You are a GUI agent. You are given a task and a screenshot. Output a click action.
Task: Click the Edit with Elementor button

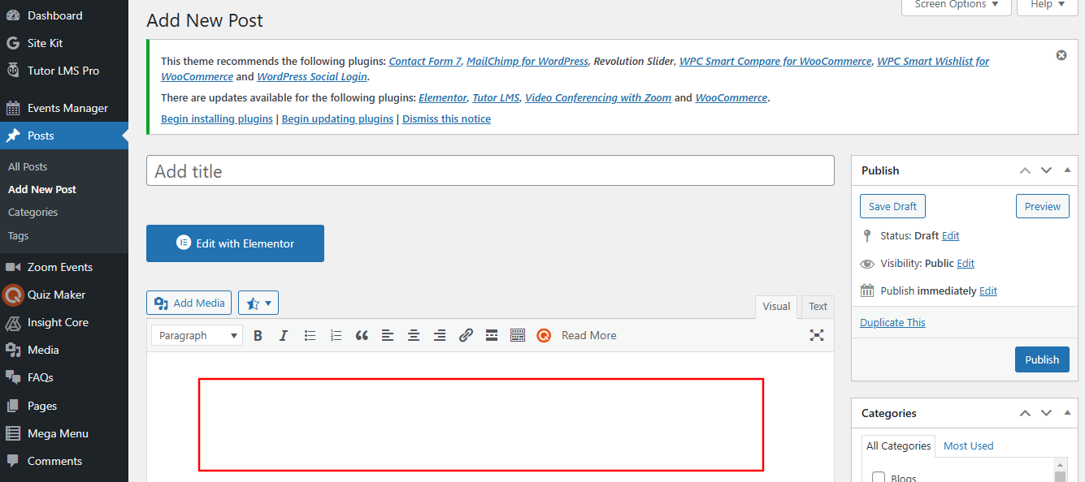pos(235,243)
